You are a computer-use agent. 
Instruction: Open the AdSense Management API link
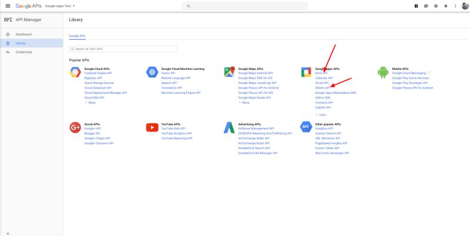[256, 129]
